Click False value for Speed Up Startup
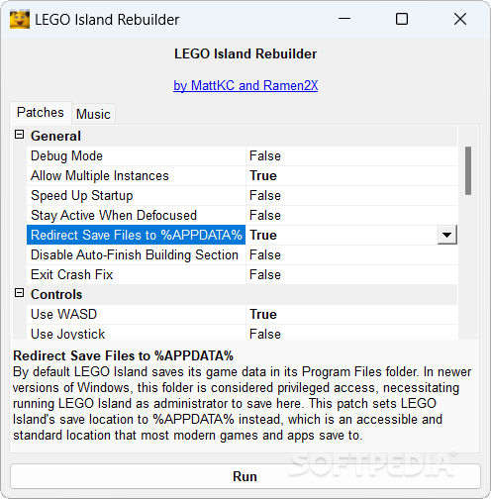Screen dimensions: 491x499 pos(351,196)
